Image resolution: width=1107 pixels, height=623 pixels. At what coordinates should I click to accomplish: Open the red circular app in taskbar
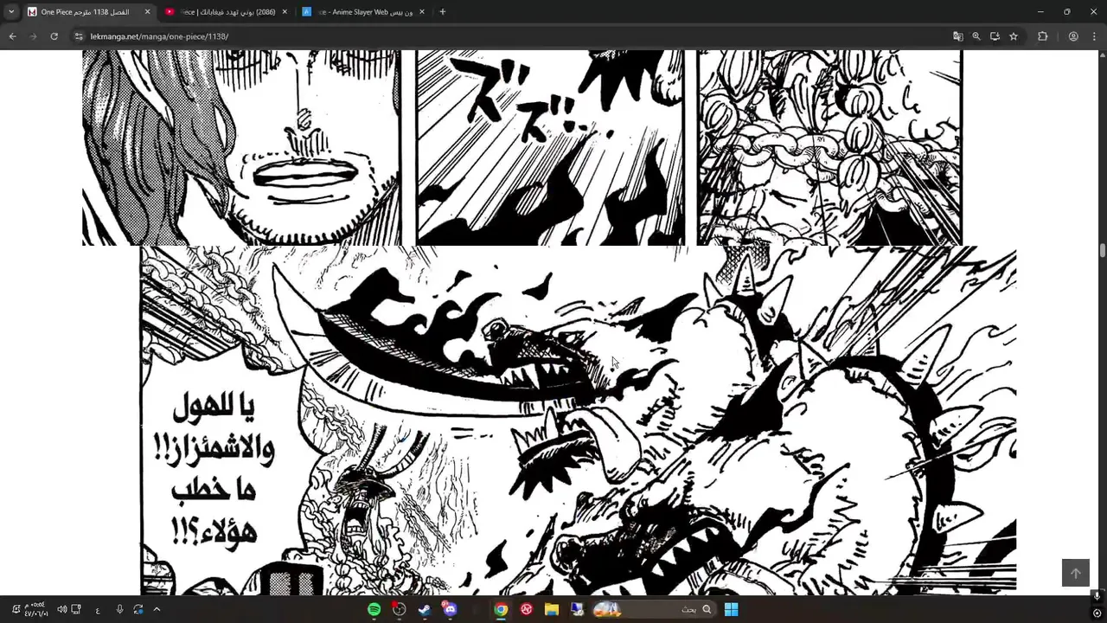coord(526,609)
